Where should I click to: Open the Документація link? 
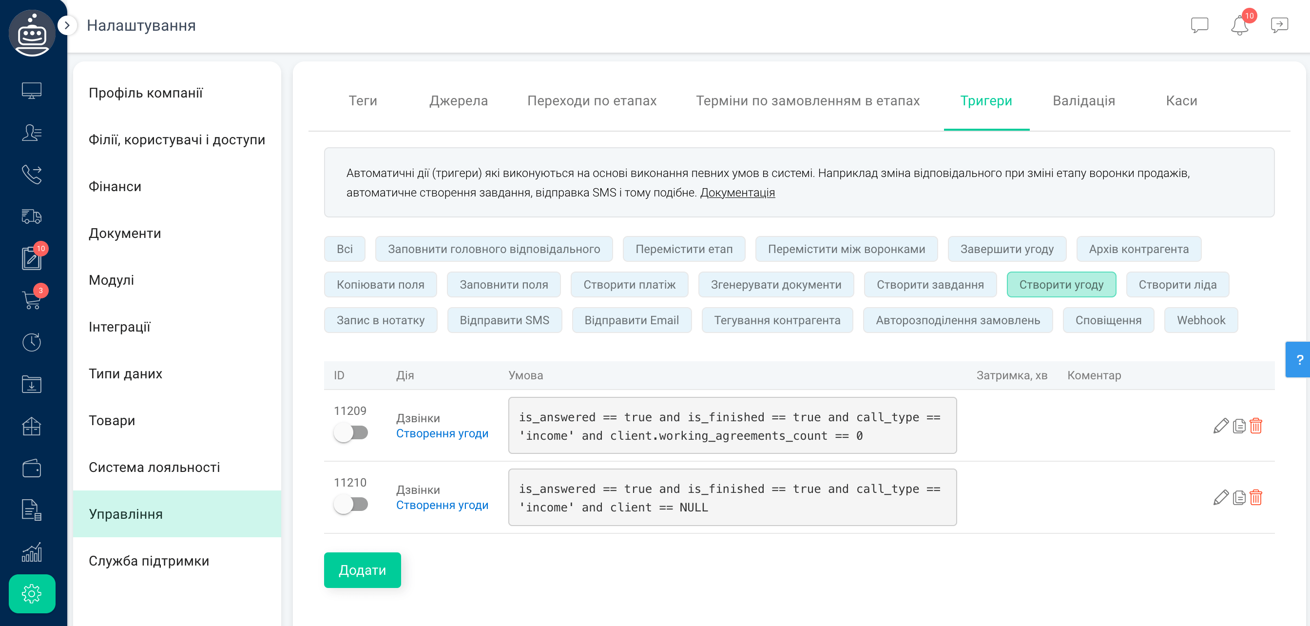pyautogui.click(x=737, y=193)
